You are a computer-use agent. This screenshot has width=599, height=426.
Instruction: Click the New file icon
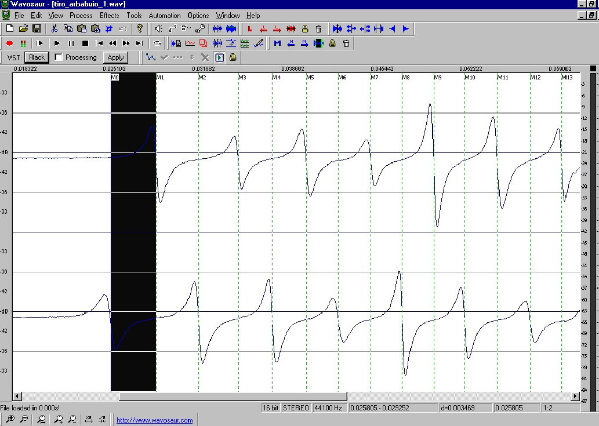click(x=10, y=28)
